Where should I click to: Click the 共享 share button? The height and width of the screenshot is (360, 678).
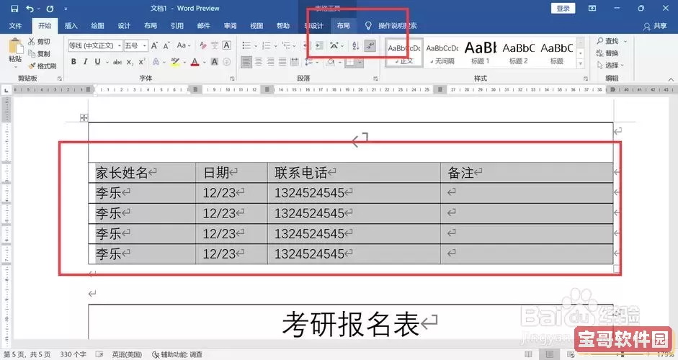point(654,26)
